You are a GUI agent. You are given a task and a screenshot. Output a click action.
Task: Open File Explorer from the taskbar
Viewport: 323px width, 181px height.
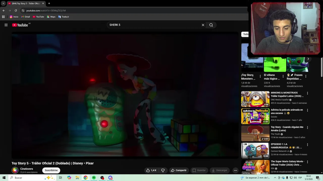click(77, 178)
